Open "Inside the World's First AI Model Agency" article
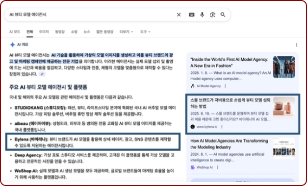The width and height of the screenshot is (307, 186). click(230, 63)
